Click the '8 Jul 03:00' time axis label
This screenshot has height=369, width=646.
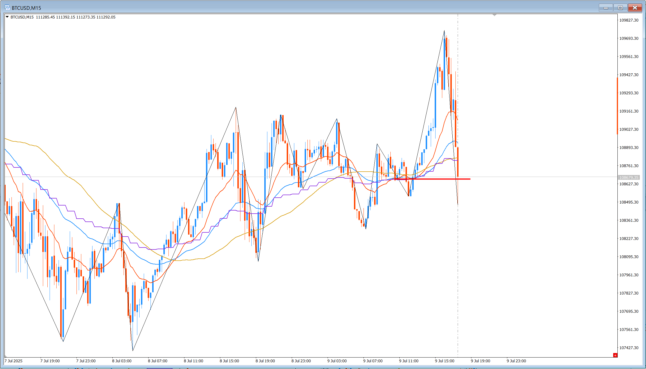click(122, 361)
